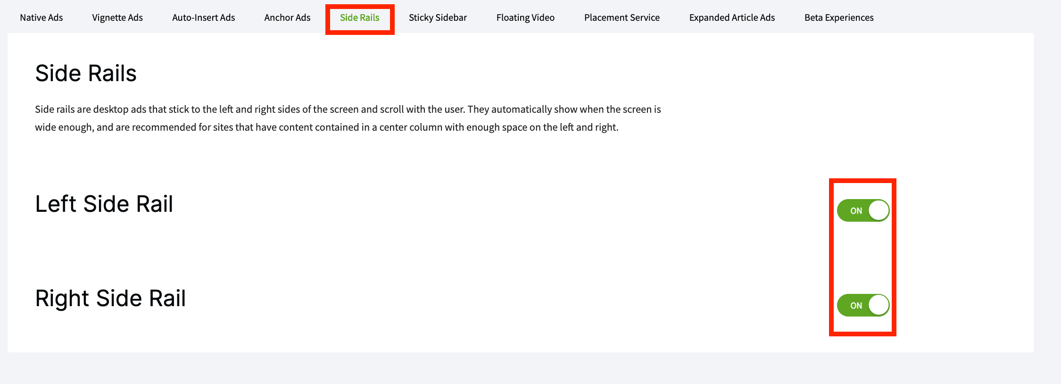Switch to the Vignette Ads tab
Image resolution: width=1061 pixels, height=384 pixels.
pyautogui.click(x=117, y=18)
